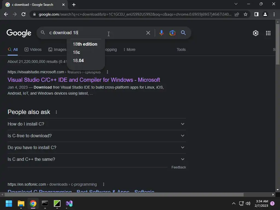This screenshot has height=210, width=280.
Task: Open Visual Studio from the taskbar
Action: (69, 203)
